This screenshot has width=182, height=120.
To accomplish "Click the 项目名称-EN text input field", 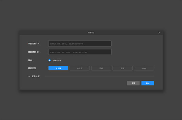I will point(80,44).
